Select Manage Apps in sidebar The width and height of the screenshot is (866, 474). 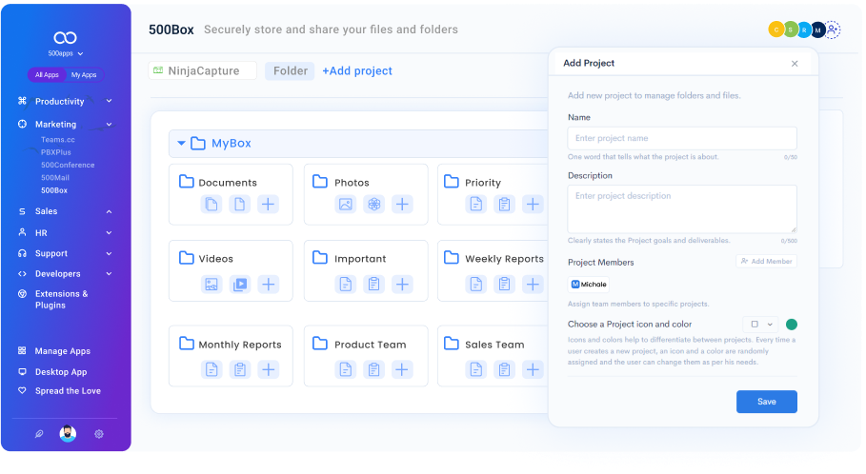point(63,351)
